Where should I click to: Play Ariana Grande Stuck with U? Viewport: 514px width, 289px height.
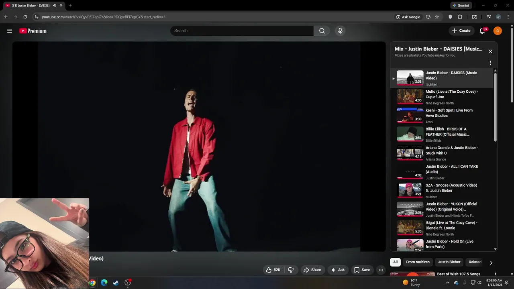pyautogui.click(x=442, y=153)
